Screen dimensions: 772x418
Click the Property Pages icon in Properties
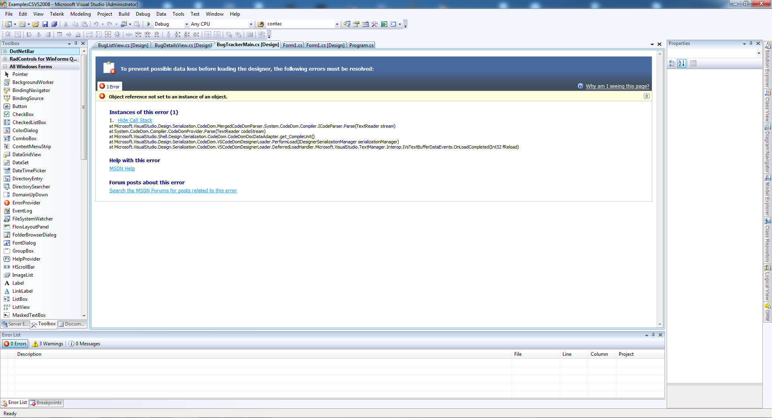[693, 63]
